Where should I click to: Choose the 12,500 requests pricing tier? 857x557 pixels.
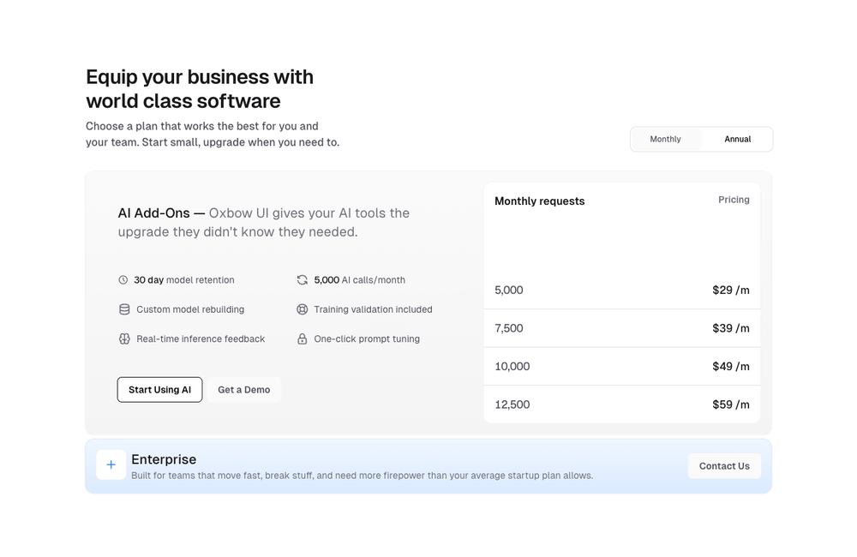point(621,404)
